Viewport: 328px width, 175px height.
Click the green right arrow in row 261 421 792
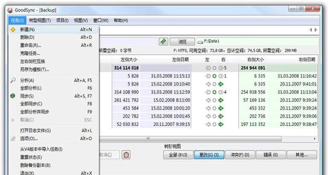coord(221,100)
